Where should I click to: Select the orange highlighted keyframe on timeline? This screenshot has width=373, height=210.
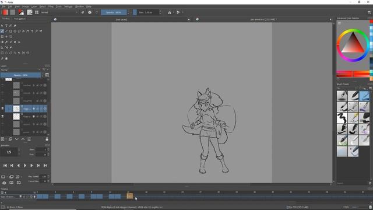point(129,196)
